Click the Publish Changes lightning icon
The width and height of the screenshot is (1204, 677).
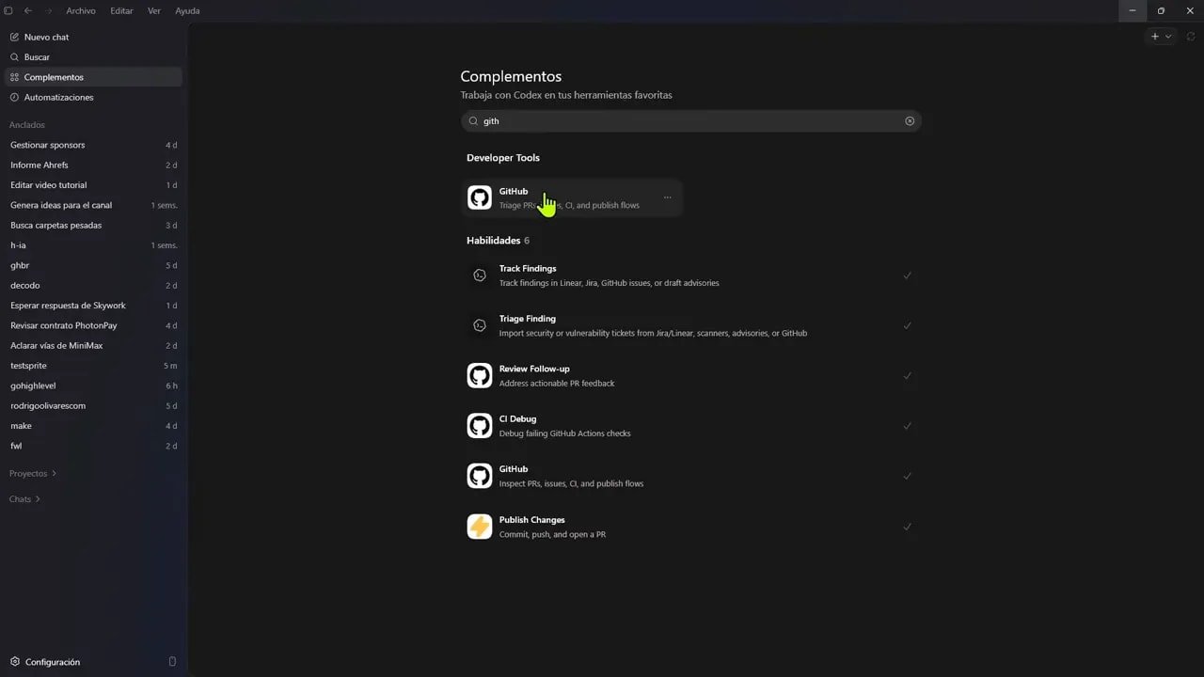[480, 527]
